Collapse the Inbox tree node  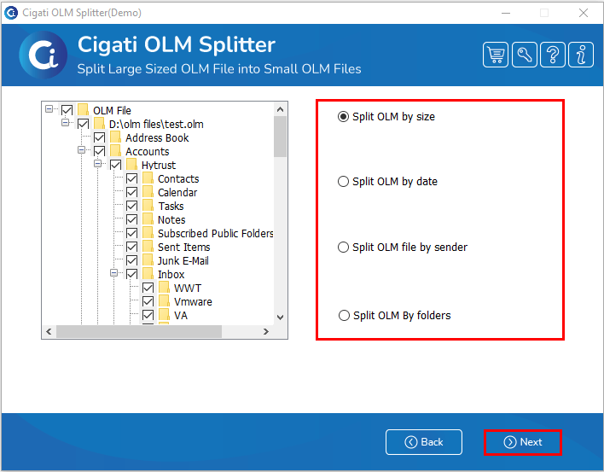pyautogui.click(x=113, y=272)
